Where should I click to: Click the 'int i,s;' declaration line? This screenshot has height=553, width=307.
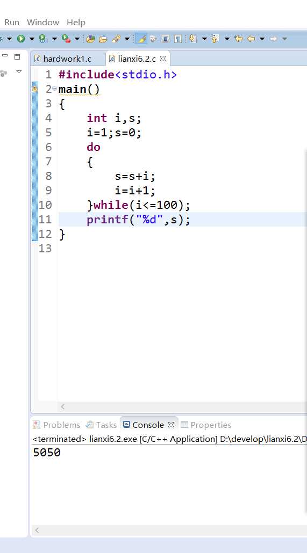[114, 118]
